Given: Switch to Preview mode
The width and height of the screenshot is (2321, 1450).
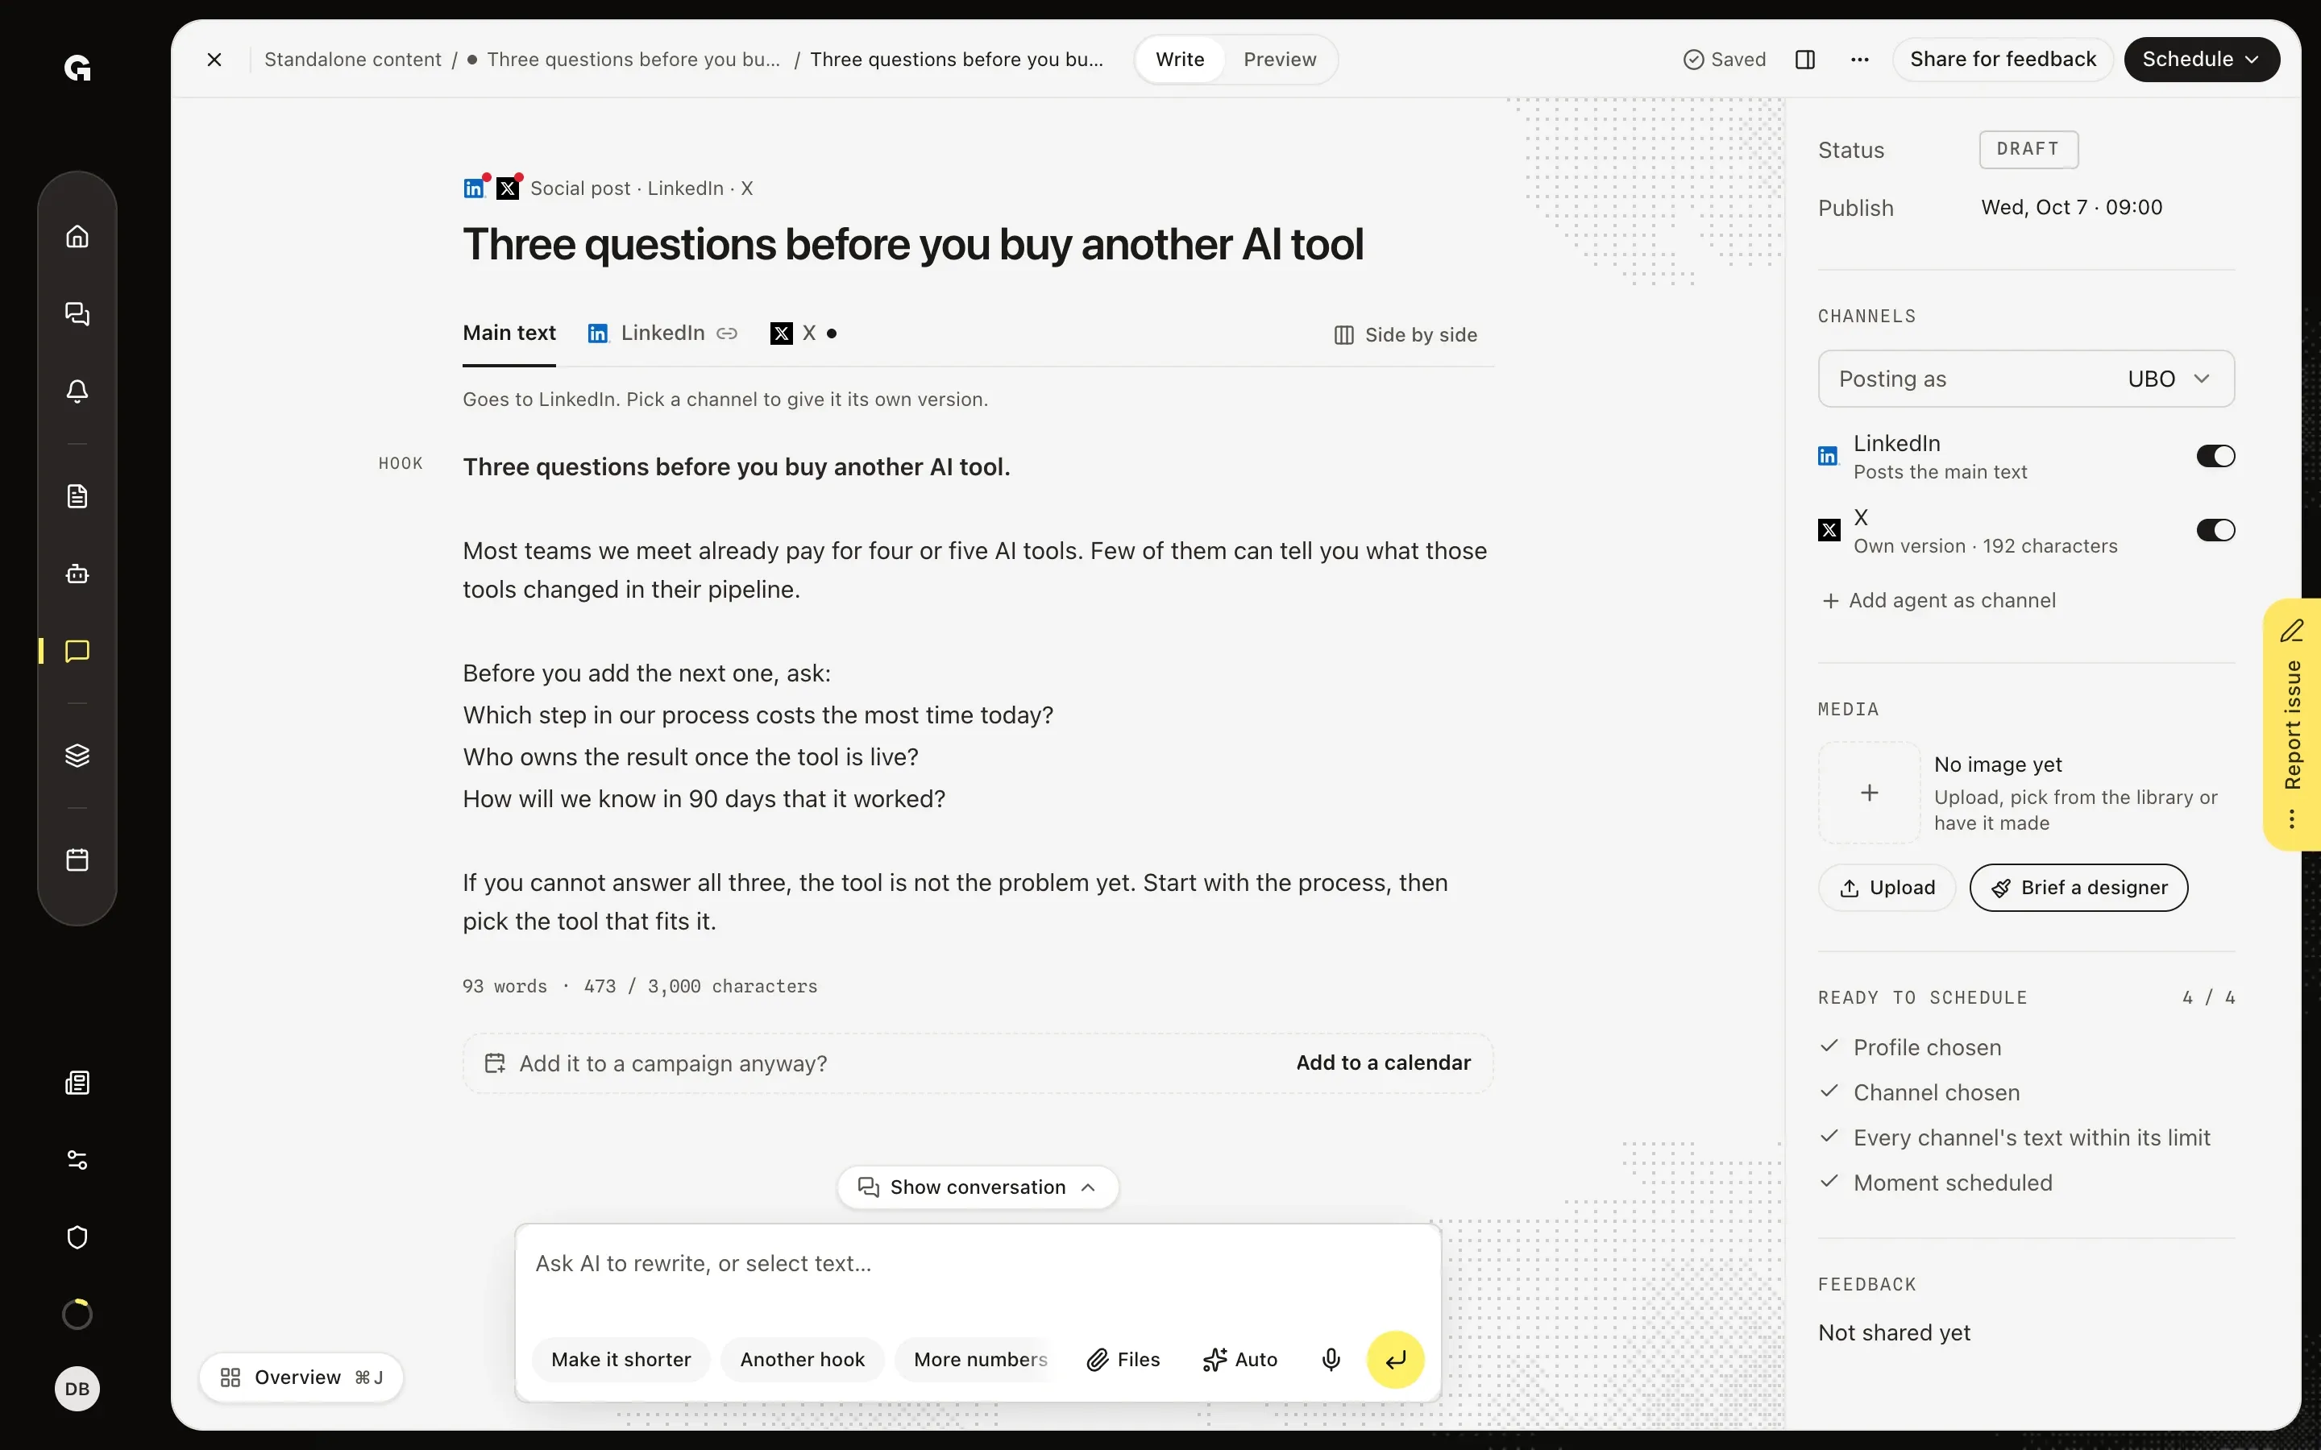Looking at the screenshot, I should click(1280, 60).
